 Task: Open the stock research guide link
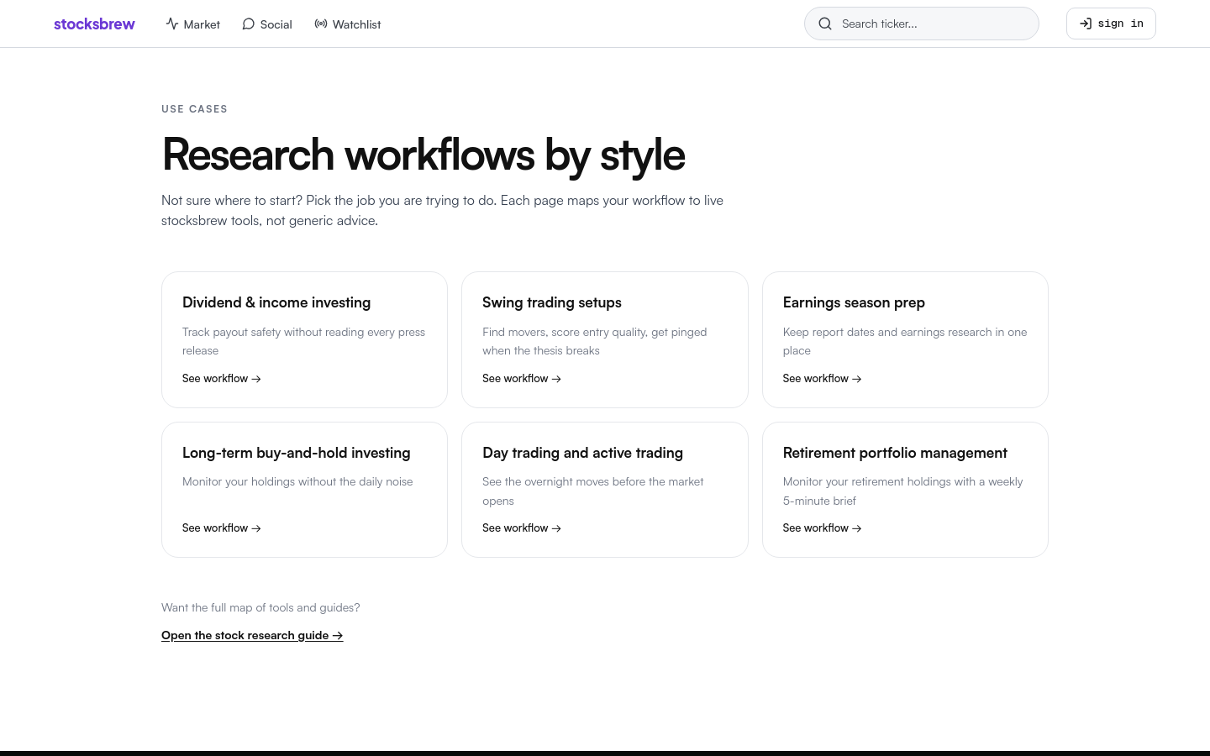252,635
